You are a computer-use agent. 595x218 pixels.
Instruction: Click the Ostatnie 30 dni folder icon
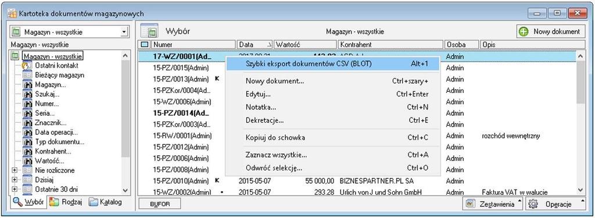(27, 189)
